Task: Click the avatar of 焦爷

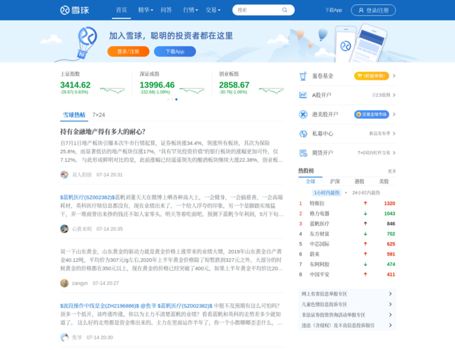Action: click(64, 337)
